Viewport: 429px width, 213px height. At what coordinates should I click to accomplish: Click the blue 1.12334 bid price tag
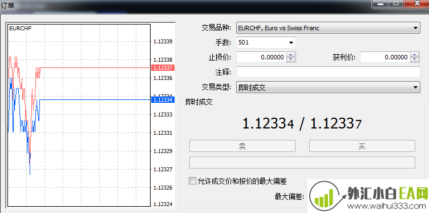click(x=163, y=100)
